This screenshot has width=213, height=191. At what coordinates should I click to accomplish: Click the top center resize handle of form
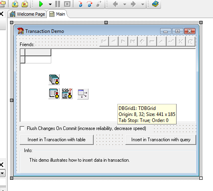106,22
